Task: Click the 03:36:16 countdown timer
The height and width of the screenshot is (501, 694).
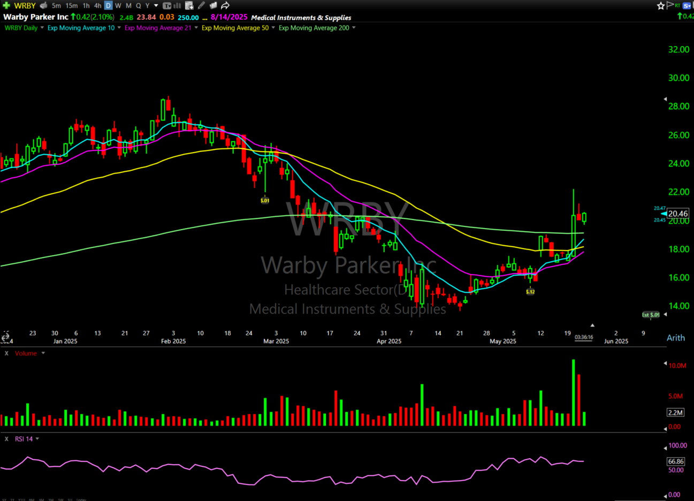Action: point(584,337)
